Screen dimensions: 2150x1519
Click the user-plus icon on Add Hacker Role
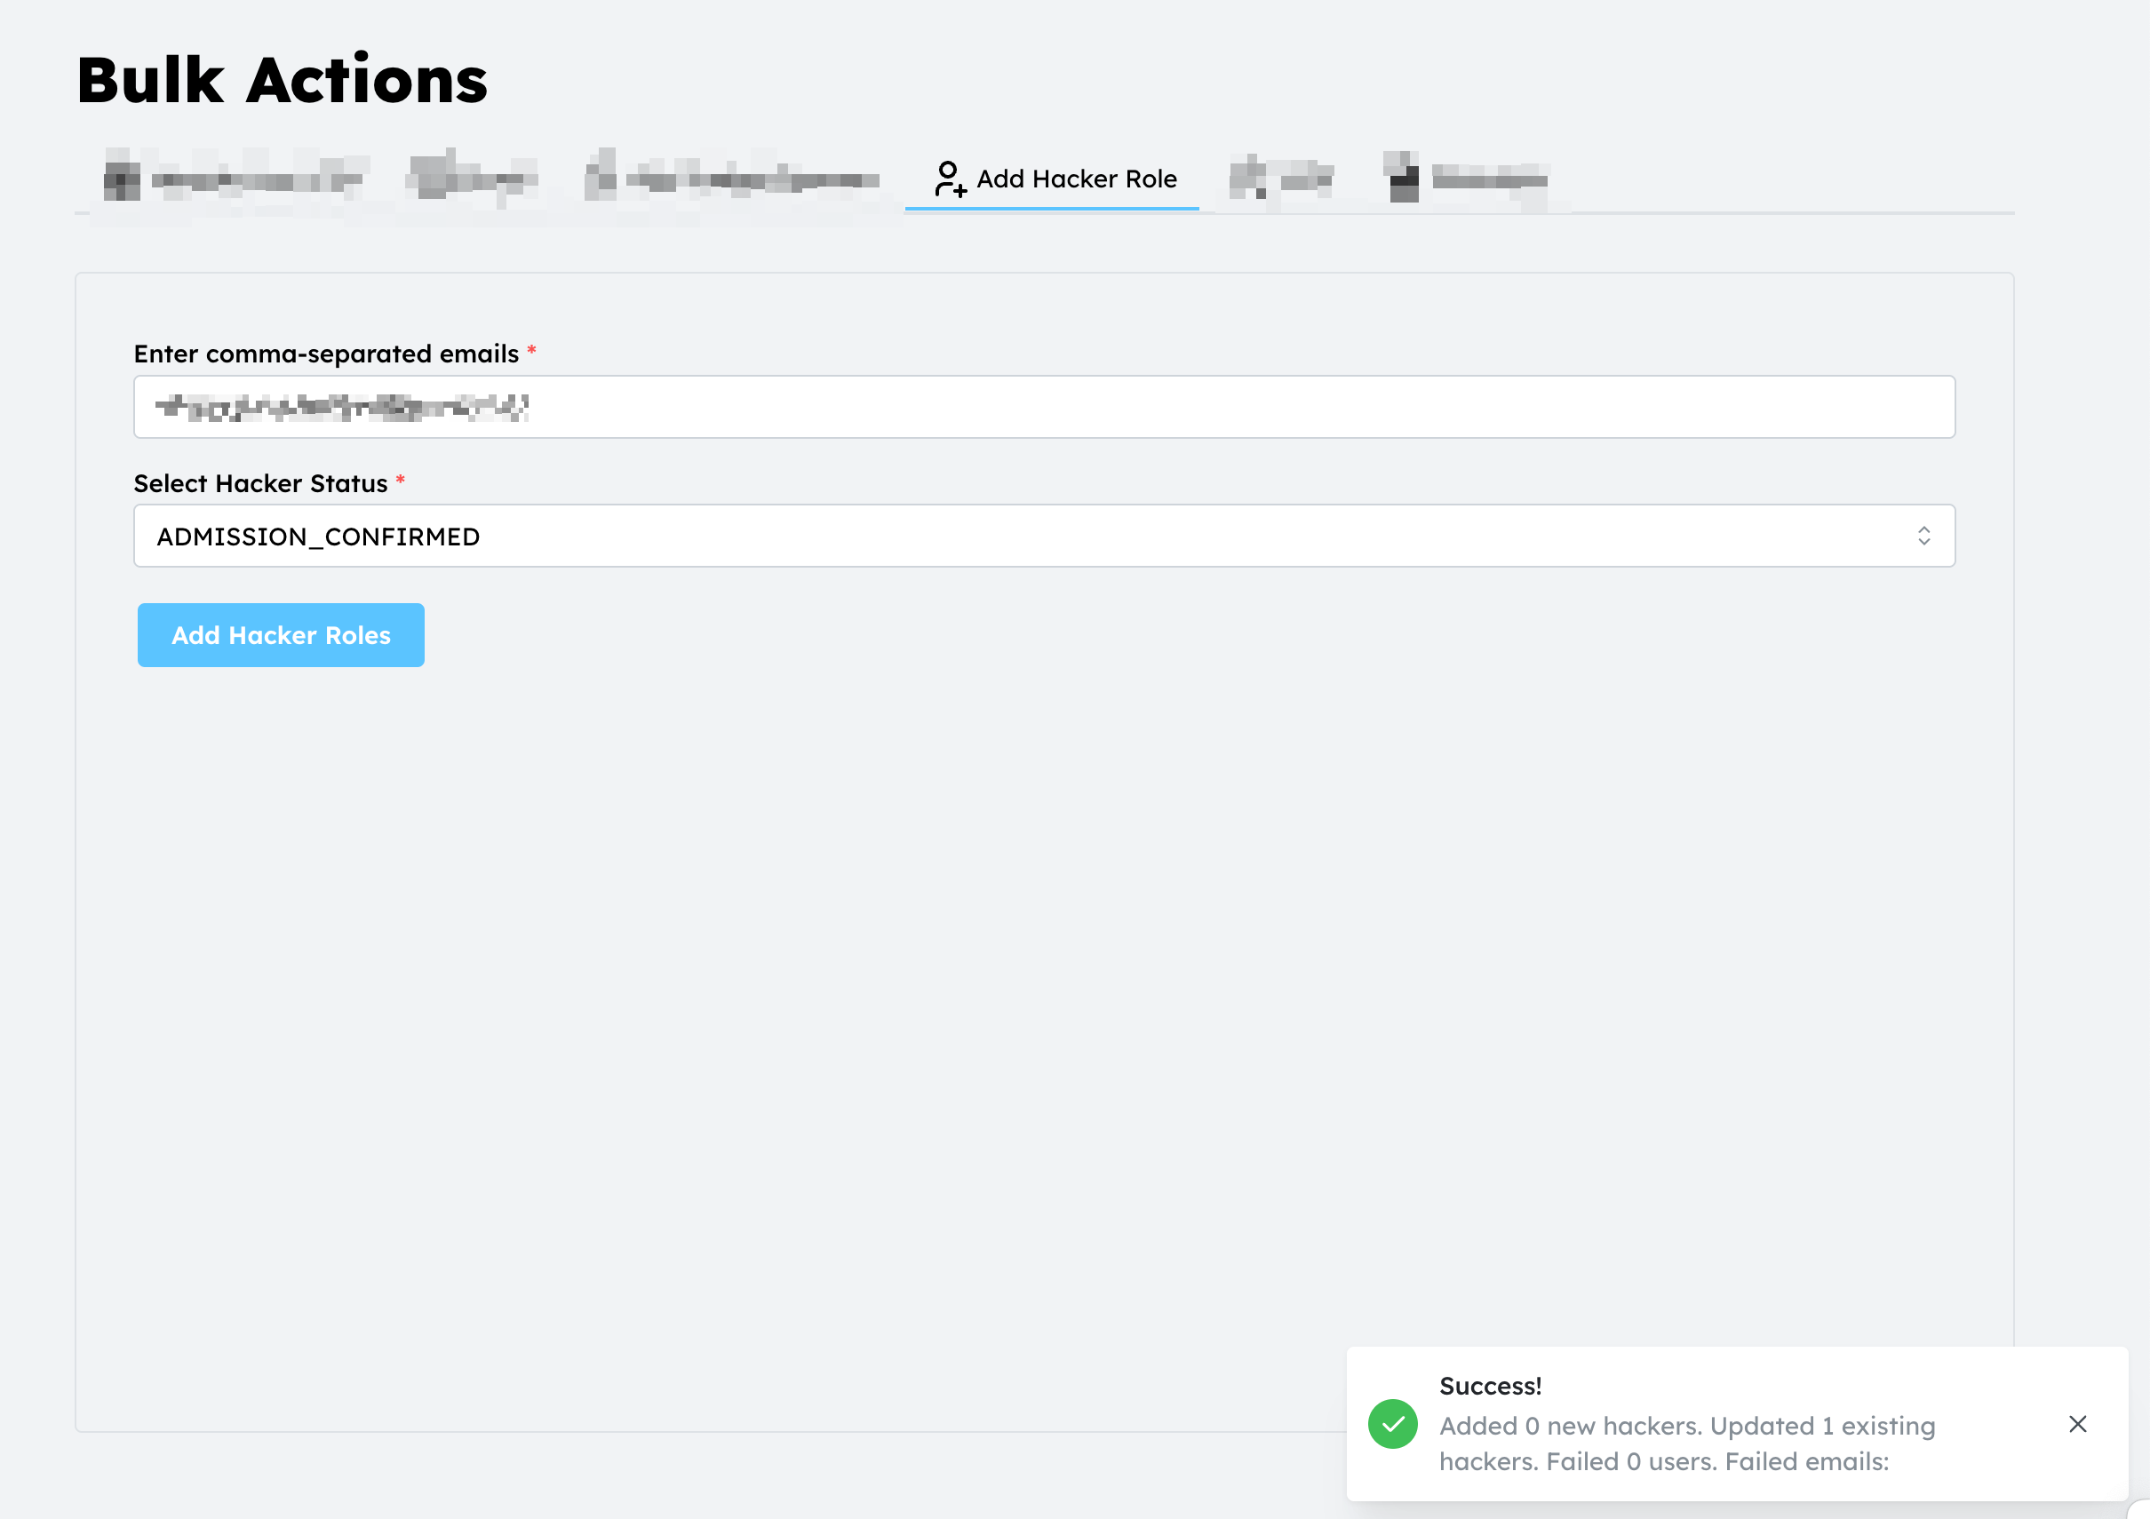[x=950, y=178]
